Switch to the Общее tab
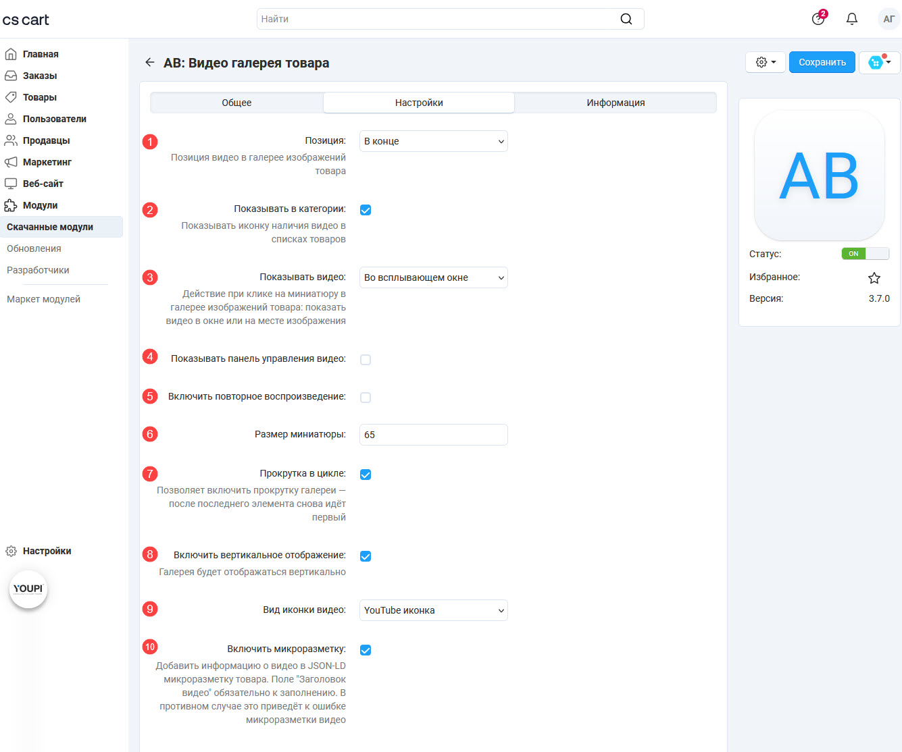Viewport: 902px width, 752px height. tap(236, 103)
